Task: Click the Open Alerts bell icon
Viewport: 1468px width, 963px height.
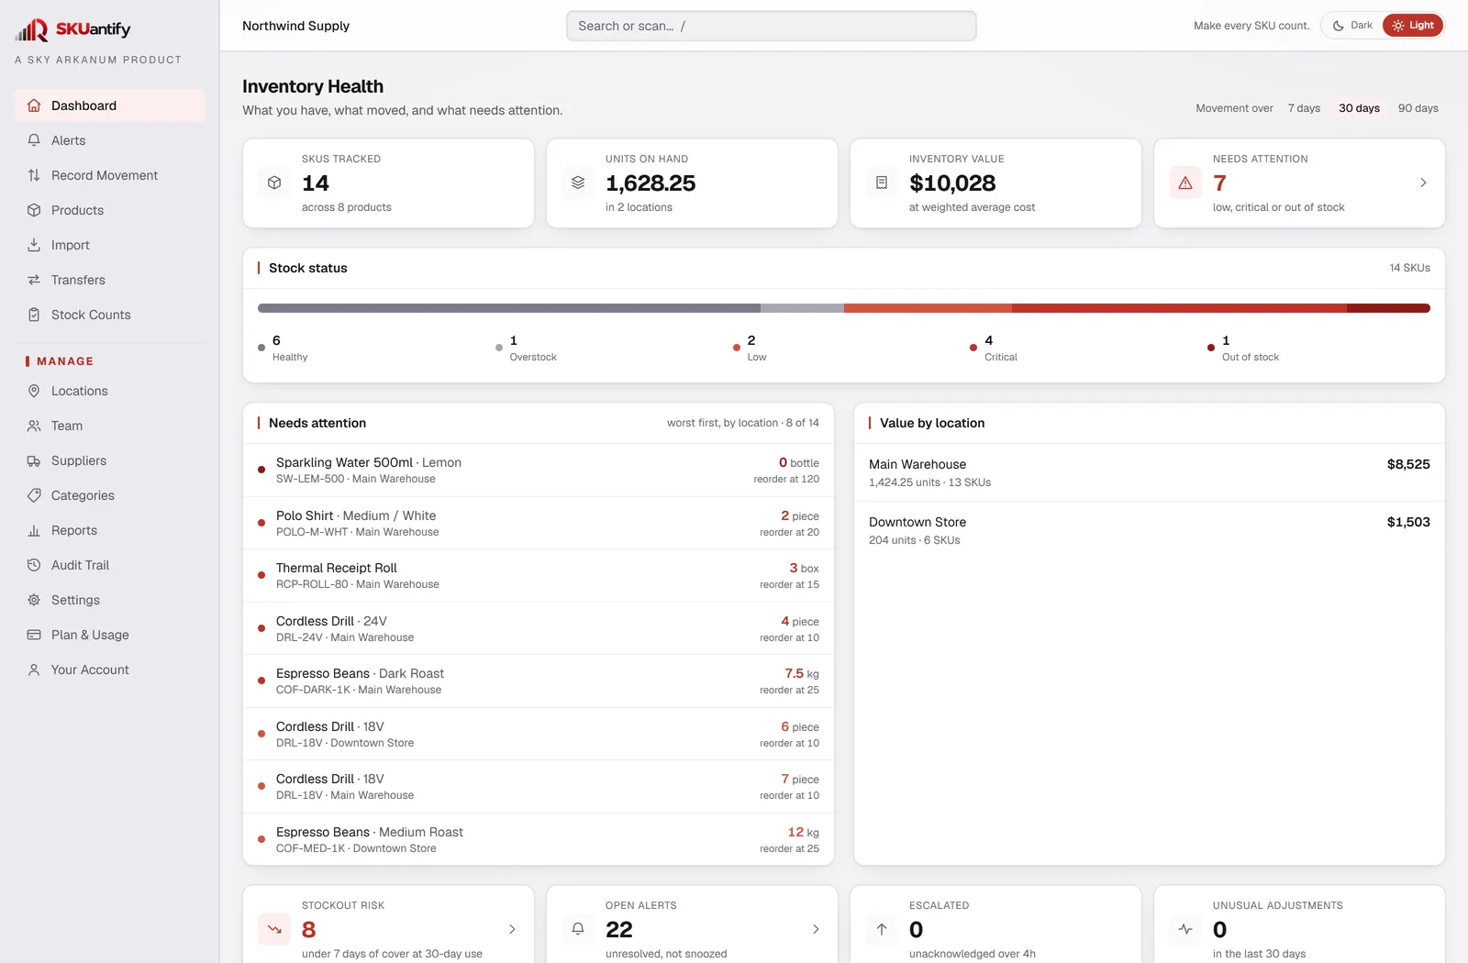Action: coord(578,929)
